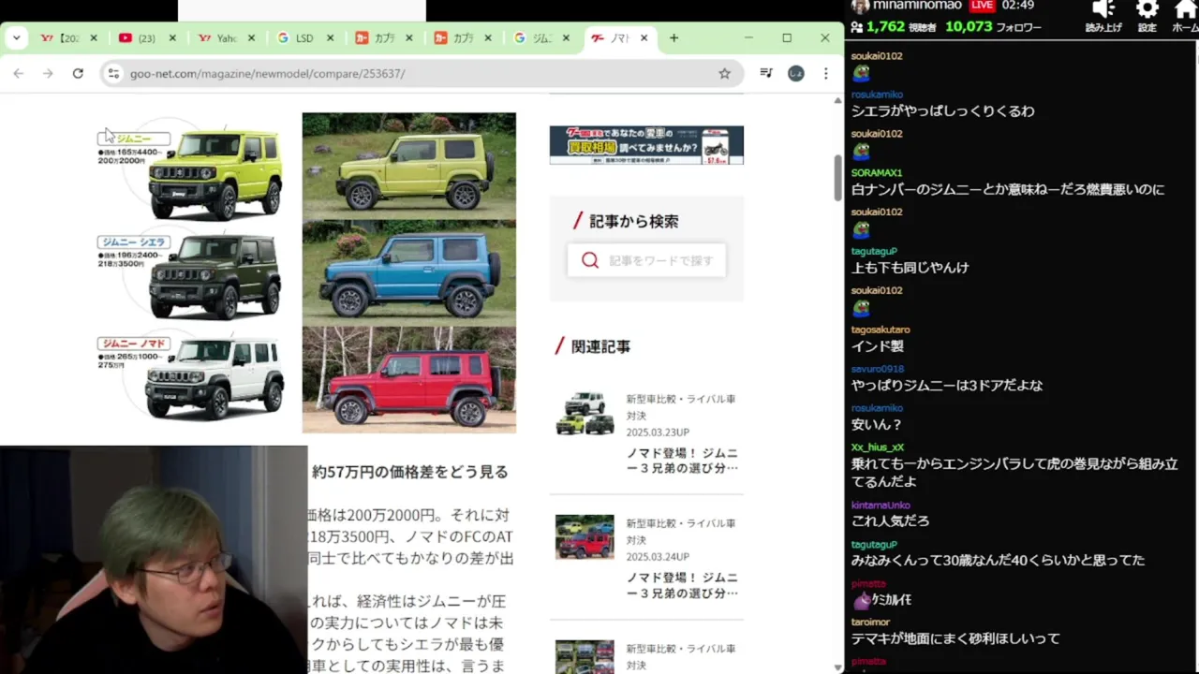Open thumbnail of the 2025.03.24UP article
Viewport: 1199px width, 674px height.
[x=585, y=537]
